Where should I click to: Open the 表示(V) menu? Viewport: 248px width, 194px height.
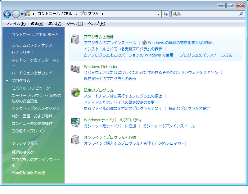[x=55, y=24]
